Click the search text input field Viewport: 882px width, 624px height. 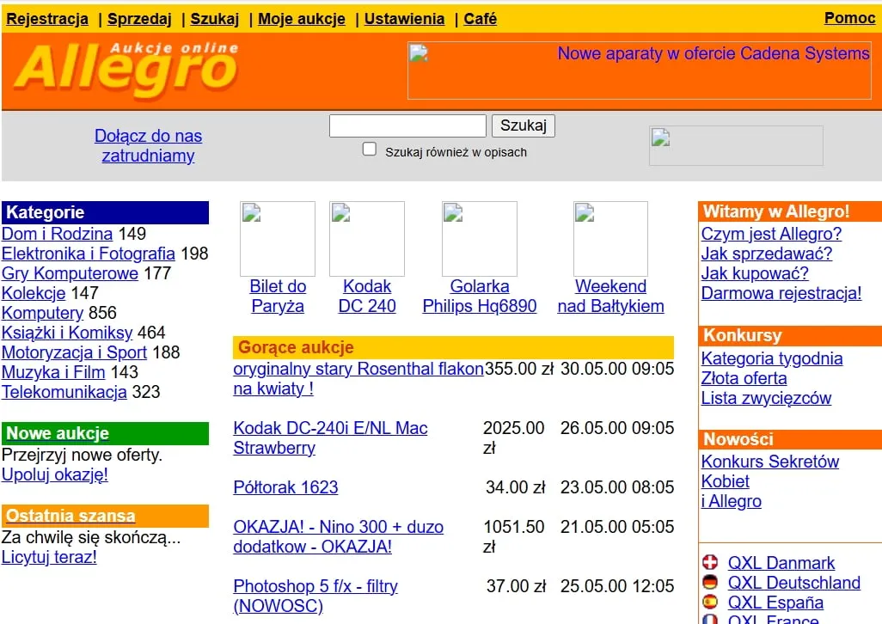click(x=407, y=125)
